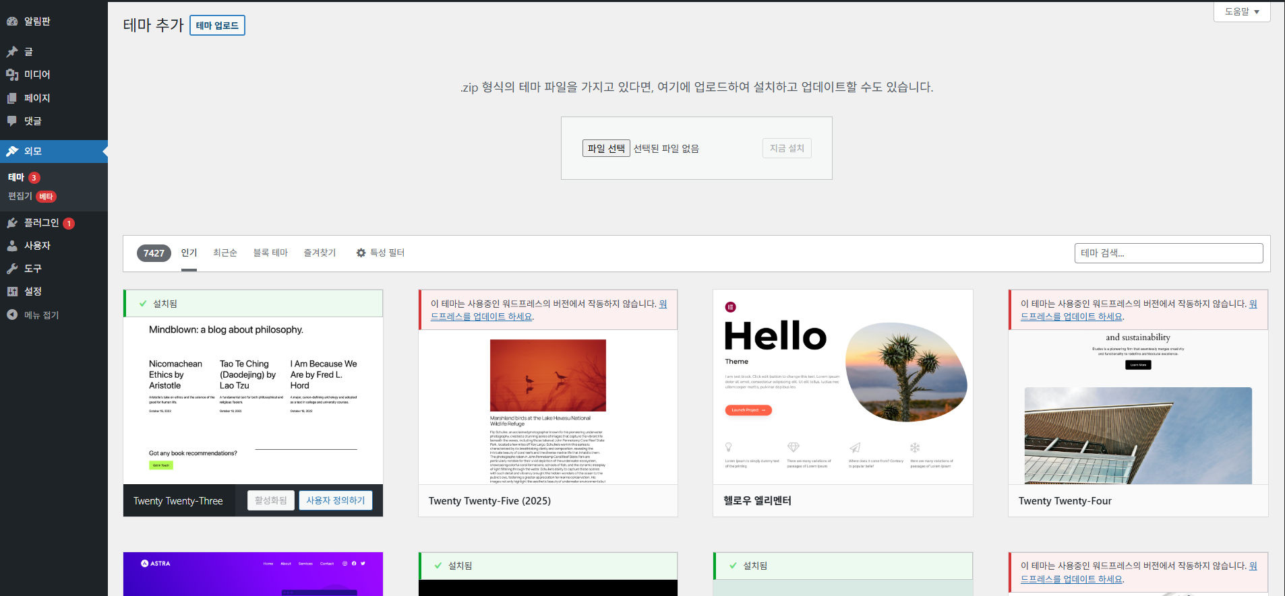The image size is (1285, 596).
Task: Click the media (미디어) icon
Action: pos(12,75)
